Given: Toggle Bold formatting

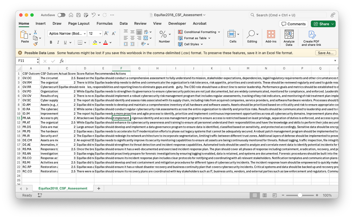Looking at the screenshot, I should pyautogui.click(x=51, y=42).
